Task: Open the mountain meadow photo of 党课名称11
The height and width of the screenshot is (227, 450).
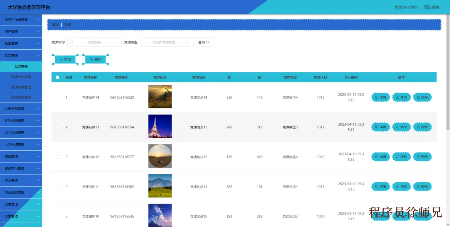Action: 160,186
